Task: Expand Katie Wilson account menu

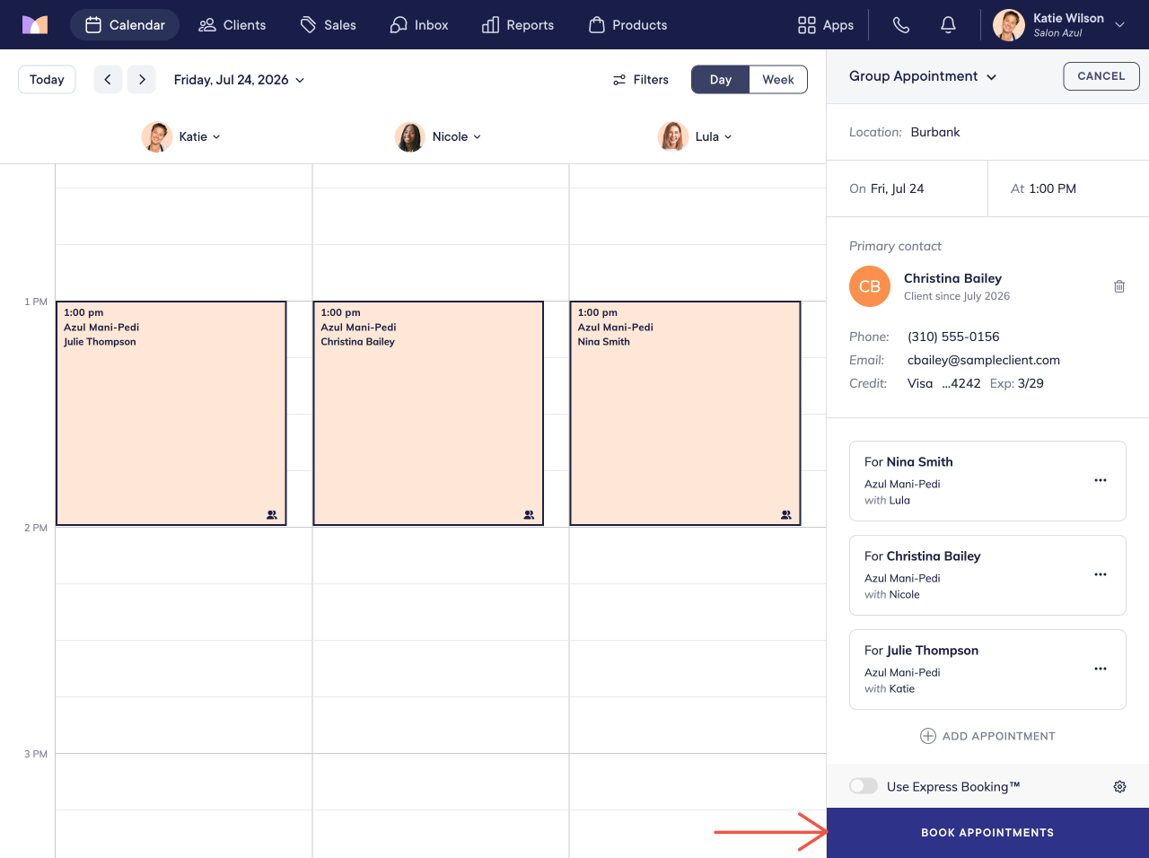Action: [1119, 25]
